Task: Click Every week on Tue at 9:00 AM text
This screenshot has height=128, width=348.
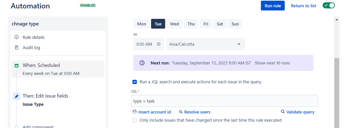Action: 51,74
